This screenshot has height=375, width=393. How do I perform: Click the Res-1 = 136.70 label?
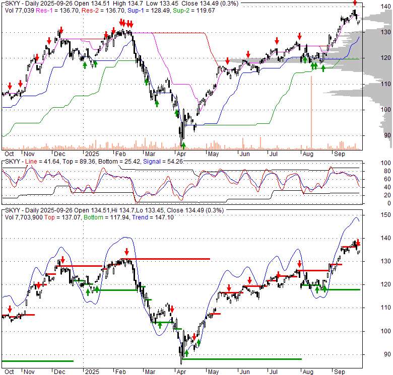pyautogui.click(x=58, y=11)
